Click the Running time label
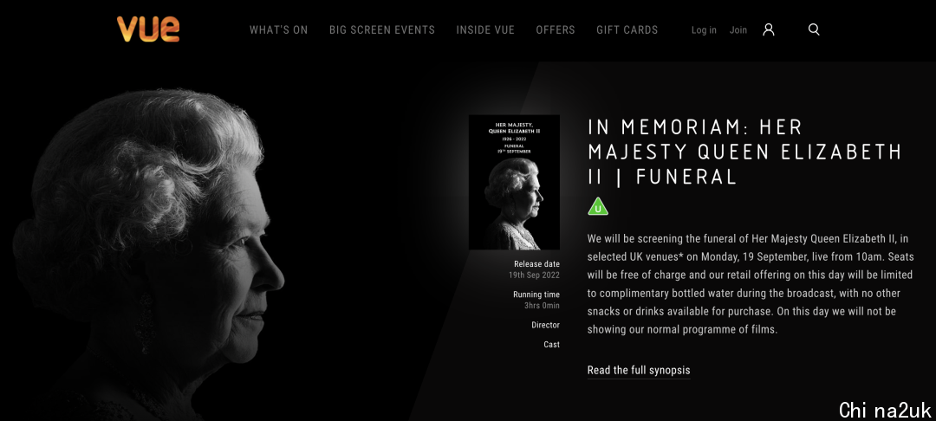This screenshot has width=936, height=421. point(536,295)
